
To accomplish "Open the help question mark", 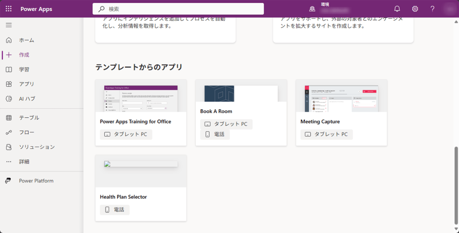I will pos(433,9).
